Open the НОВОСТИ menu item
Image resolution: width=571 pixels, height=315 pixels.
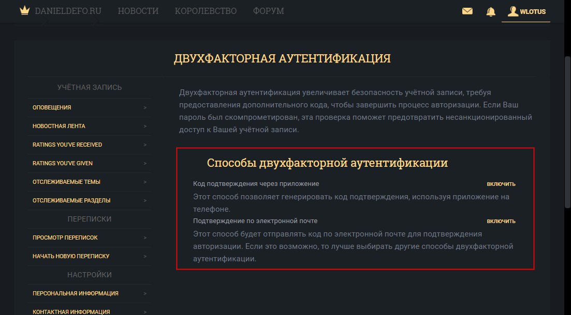[138, 11]
